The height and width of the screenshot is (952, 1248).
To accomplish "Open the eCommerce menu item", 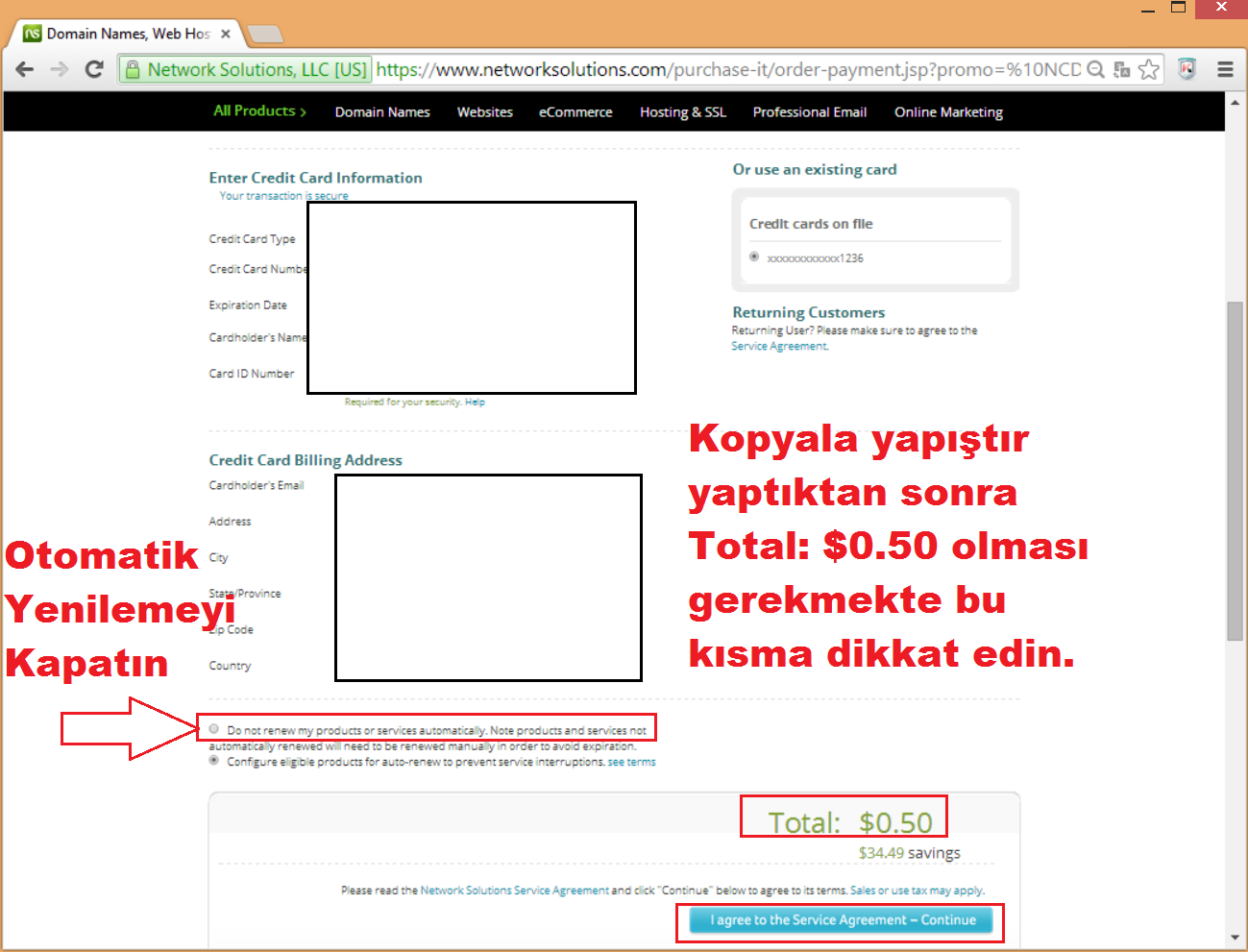I will point(575,112).
